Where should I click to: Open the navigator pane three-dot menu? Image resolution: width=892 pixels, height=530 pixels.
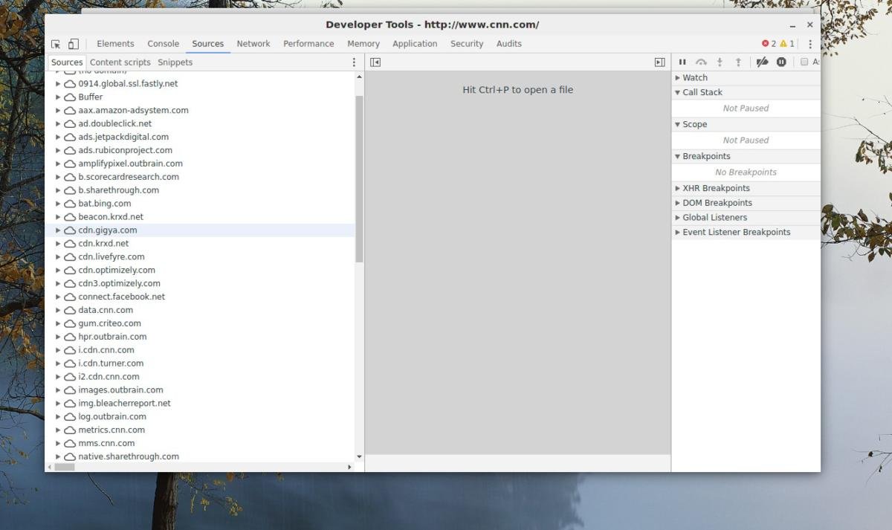tap(354, 62)
